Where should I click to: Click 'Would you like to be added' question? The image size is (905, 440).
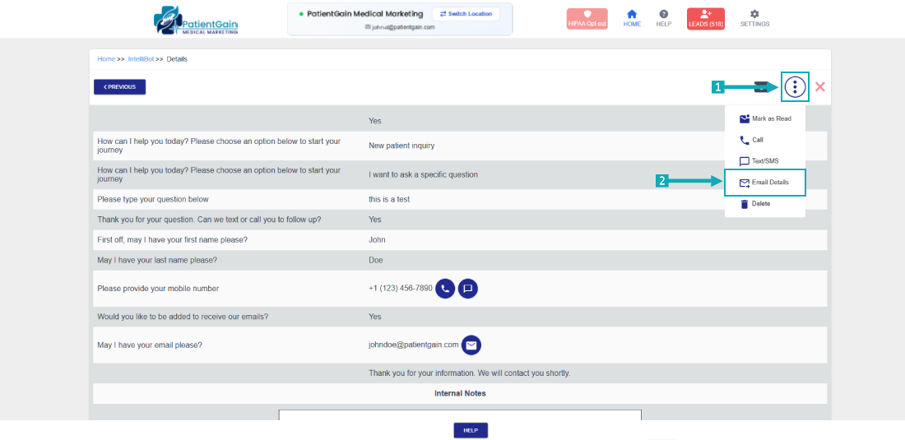pos(183,317)
